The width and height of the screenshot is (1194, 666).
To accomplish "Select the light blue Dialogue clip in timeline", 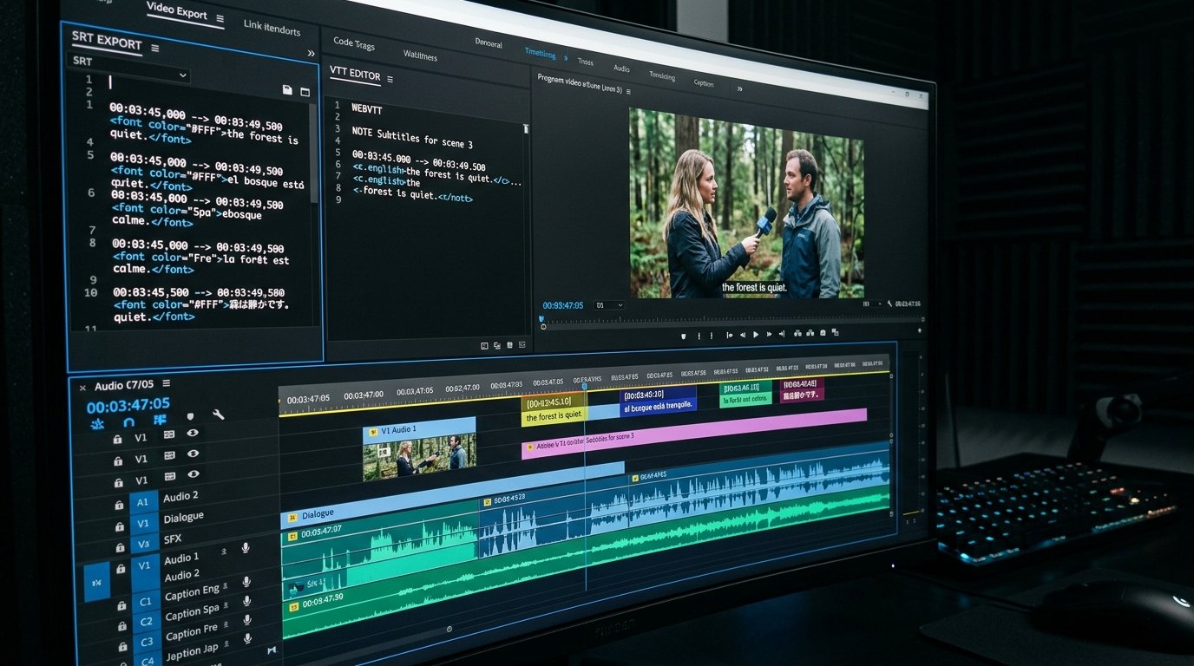I will [x=451, y=494].
